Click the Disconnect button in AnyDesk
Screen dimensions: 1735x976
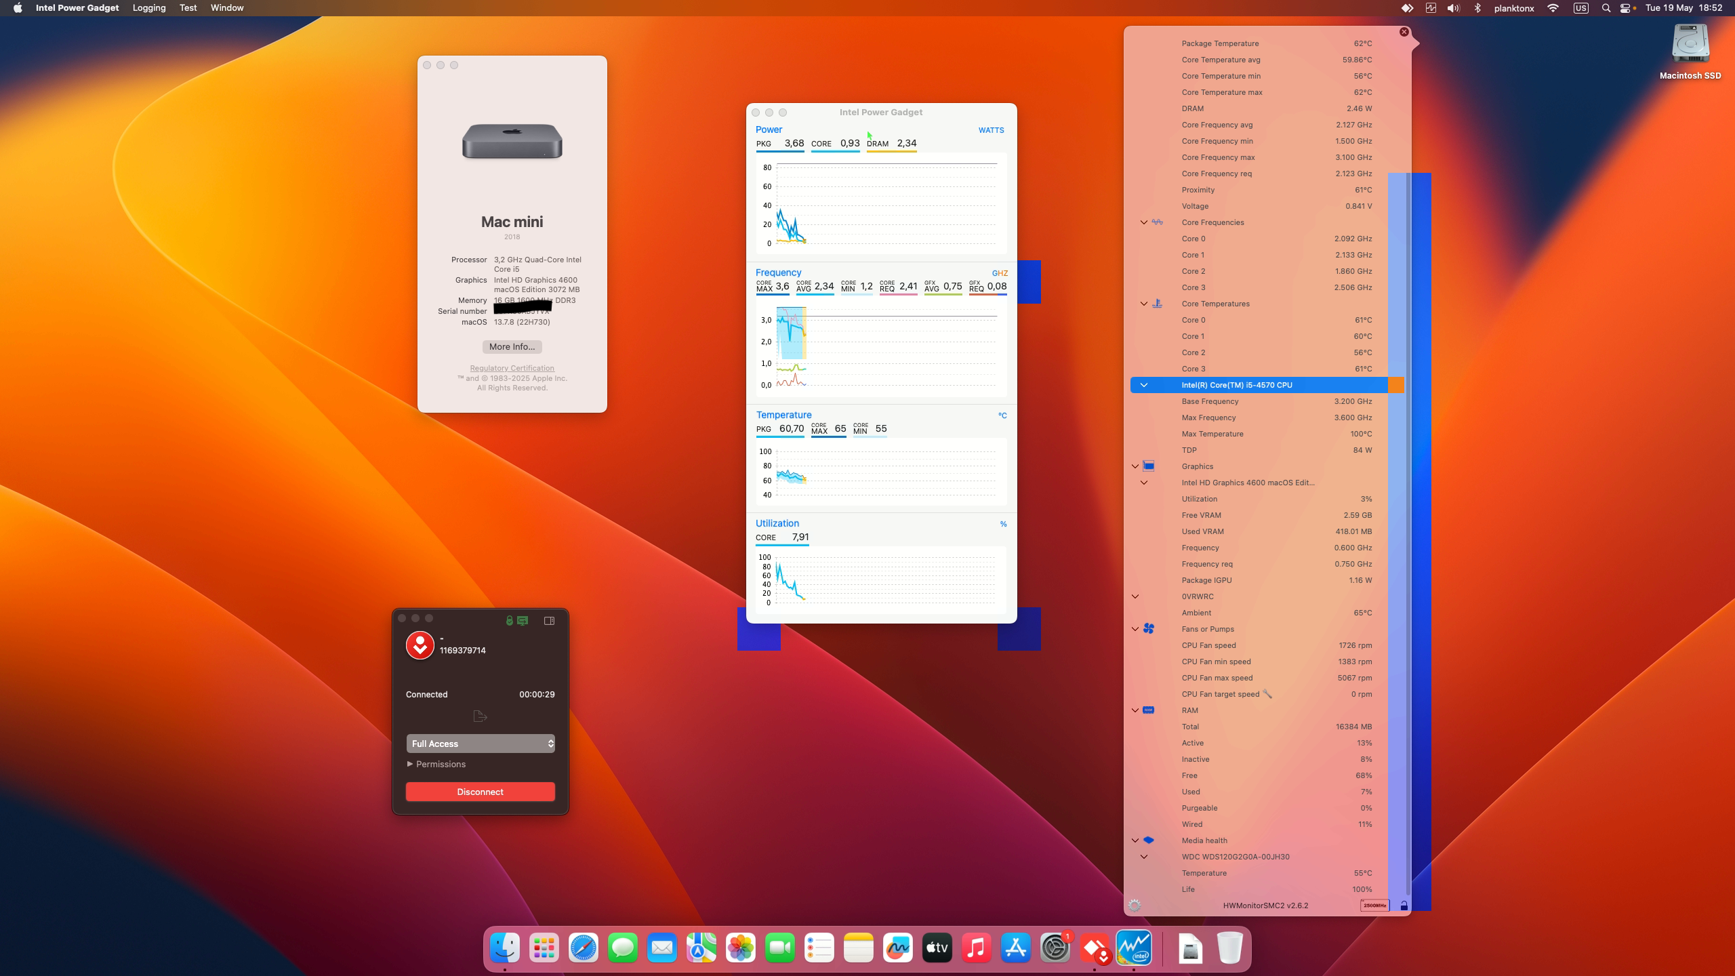coord(481,792)
